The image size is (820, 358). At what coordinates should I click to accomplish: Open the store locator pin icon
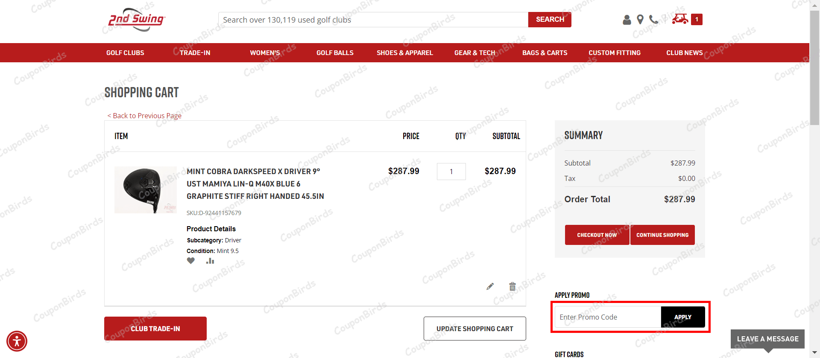tap(640, 20)
